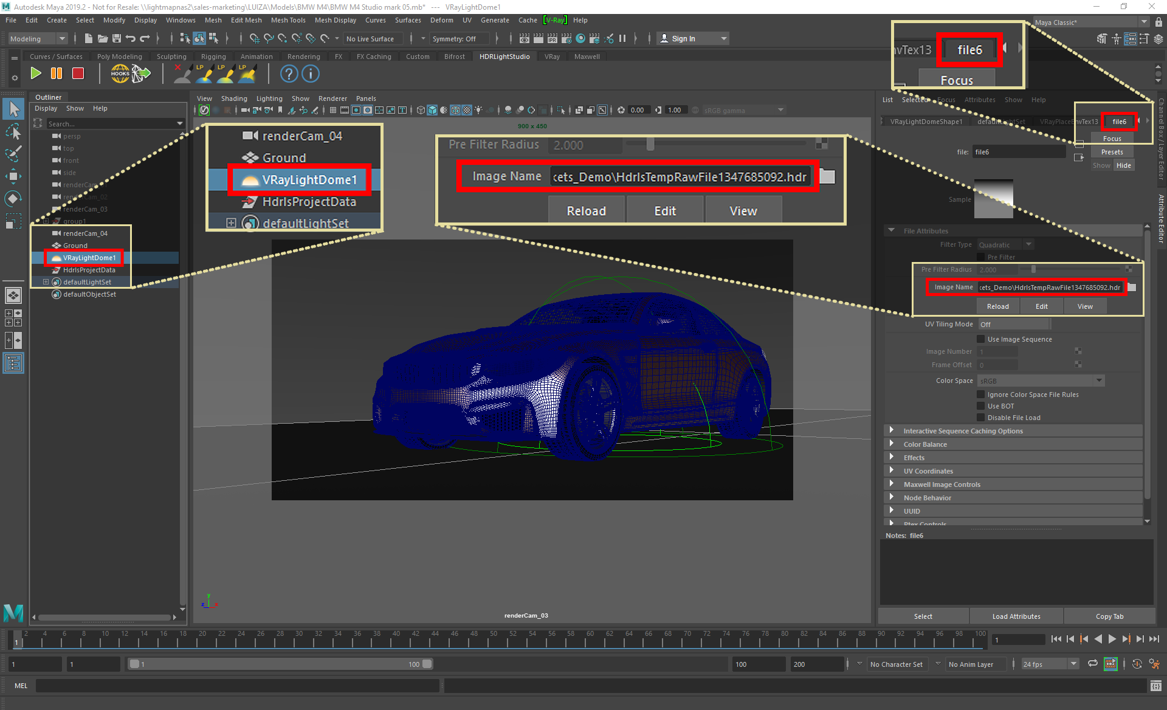Switch to the Poly Modeling shelf tab
The width and height of the screenshot is (1167, 710).
tap(119, 57)
